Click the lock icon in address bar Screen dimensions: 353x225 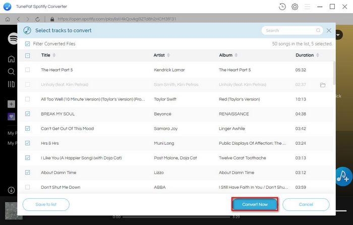coord(52,19)
